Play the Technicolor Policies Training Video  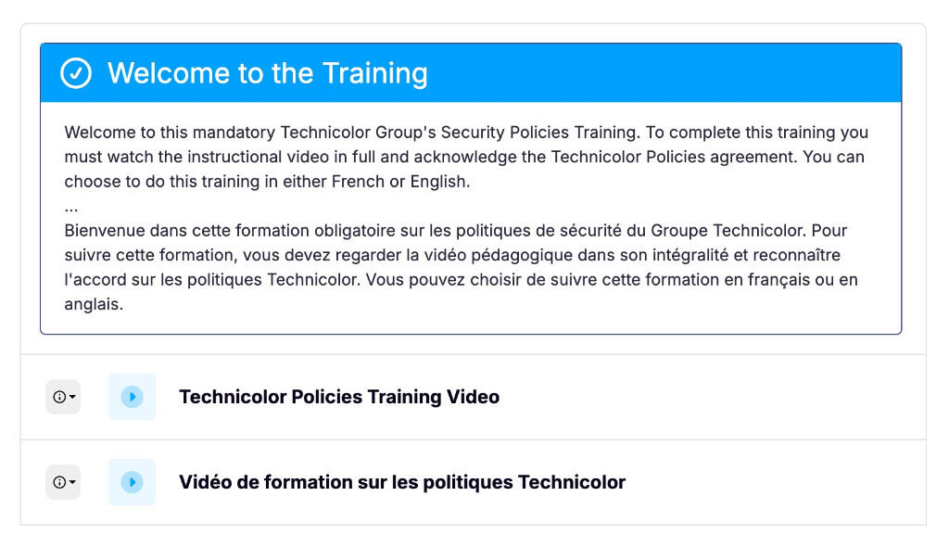tap(132, 397)
